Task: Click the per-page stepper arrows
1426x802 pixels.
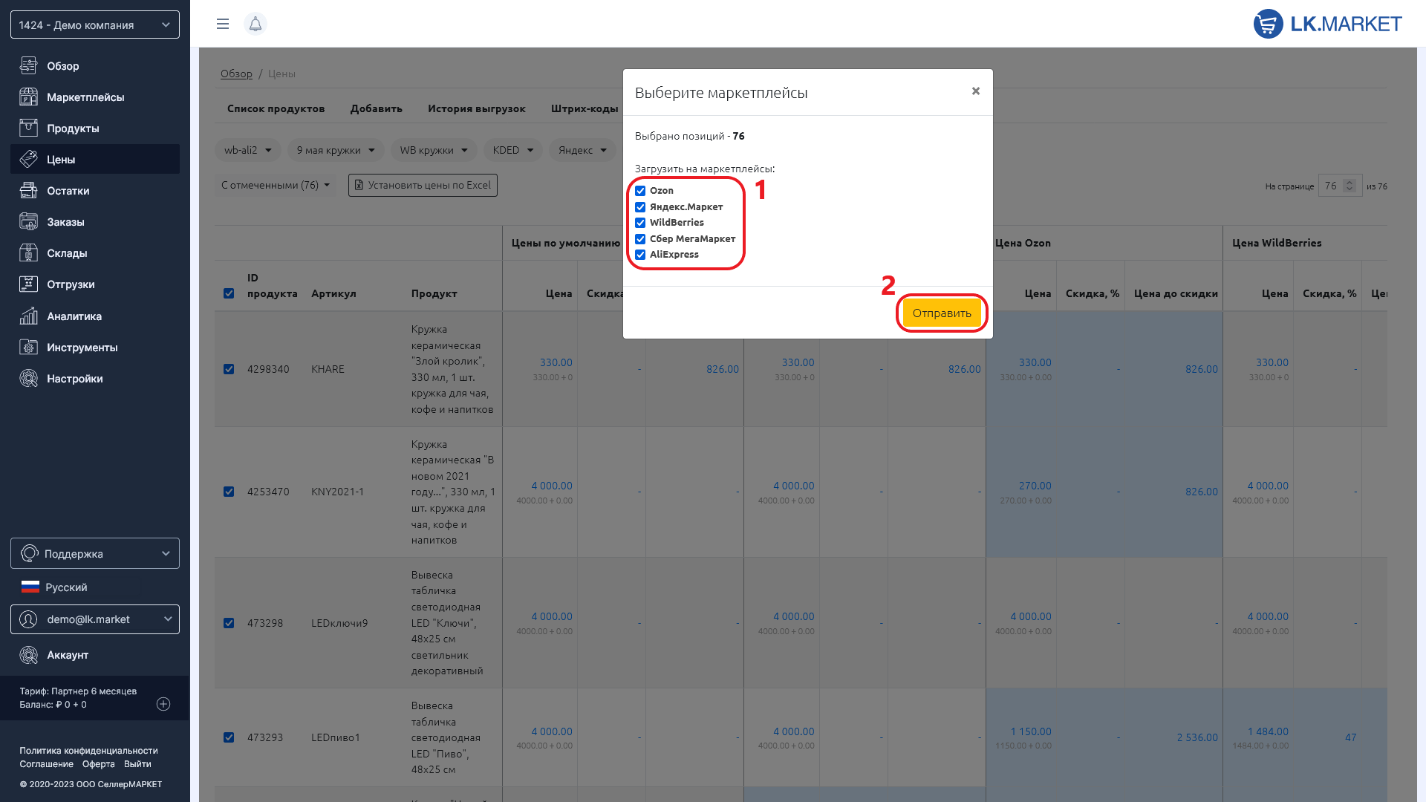Action: 1350,186
